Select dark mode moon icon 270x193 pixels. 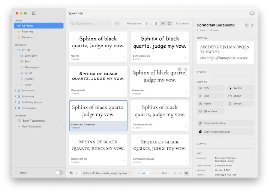181,173
